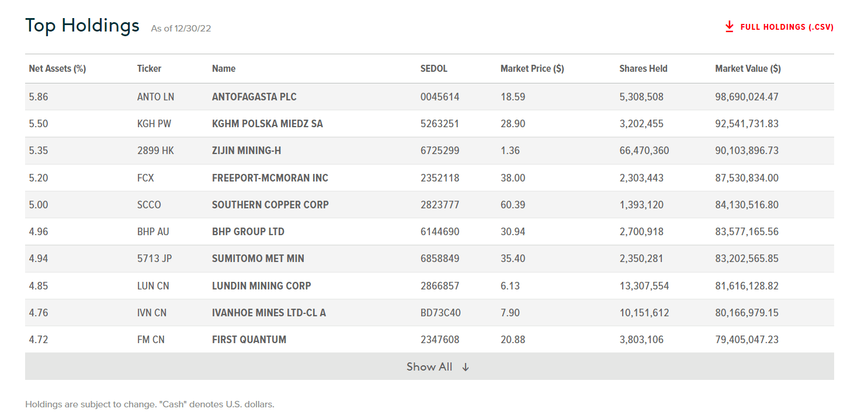Click the LUN CN ticker cell

coord(153,286)
